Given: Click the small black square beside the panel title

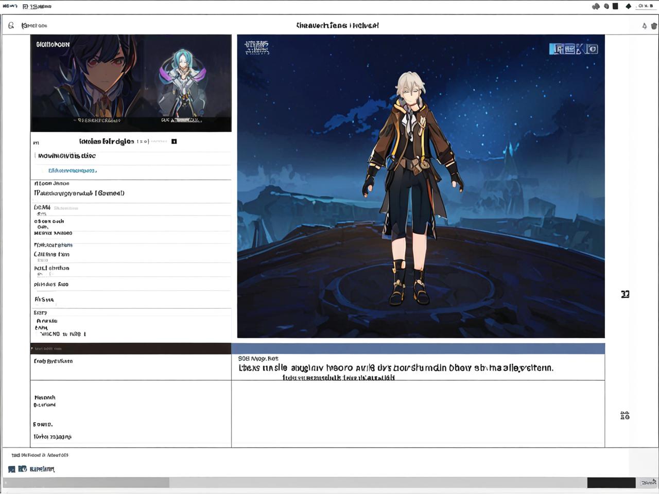Looking at the screenshot, I should pos(174,141).
